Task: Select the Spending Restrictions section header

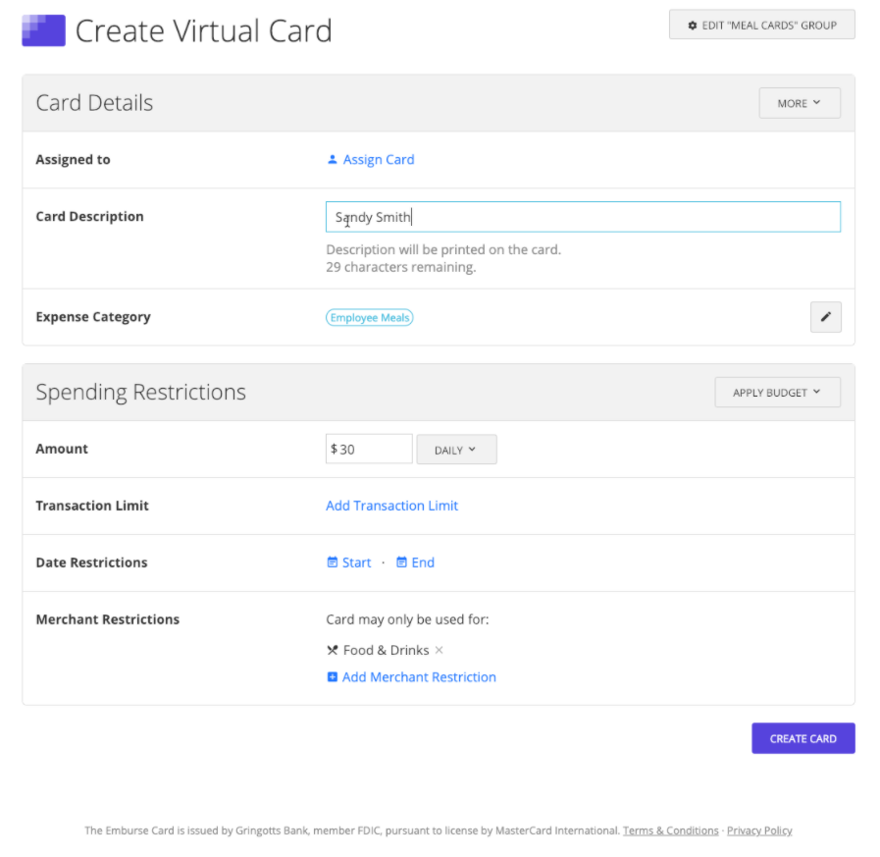Action: click(140, 391)
